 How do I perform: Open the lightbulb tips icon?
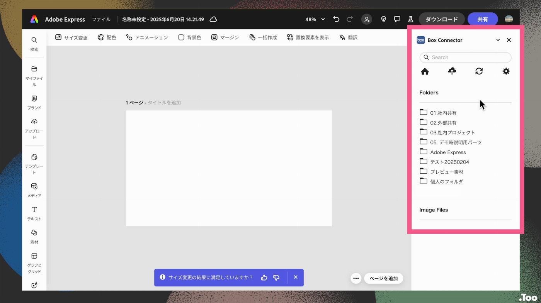(383, 19)
